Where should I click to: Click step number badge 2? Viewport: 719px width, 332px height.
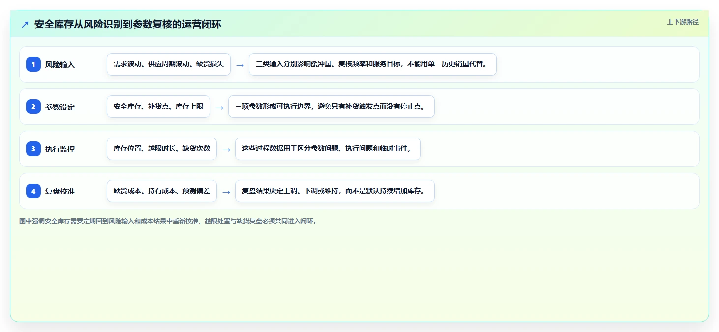pyautogui.click(x=33, y=107)
